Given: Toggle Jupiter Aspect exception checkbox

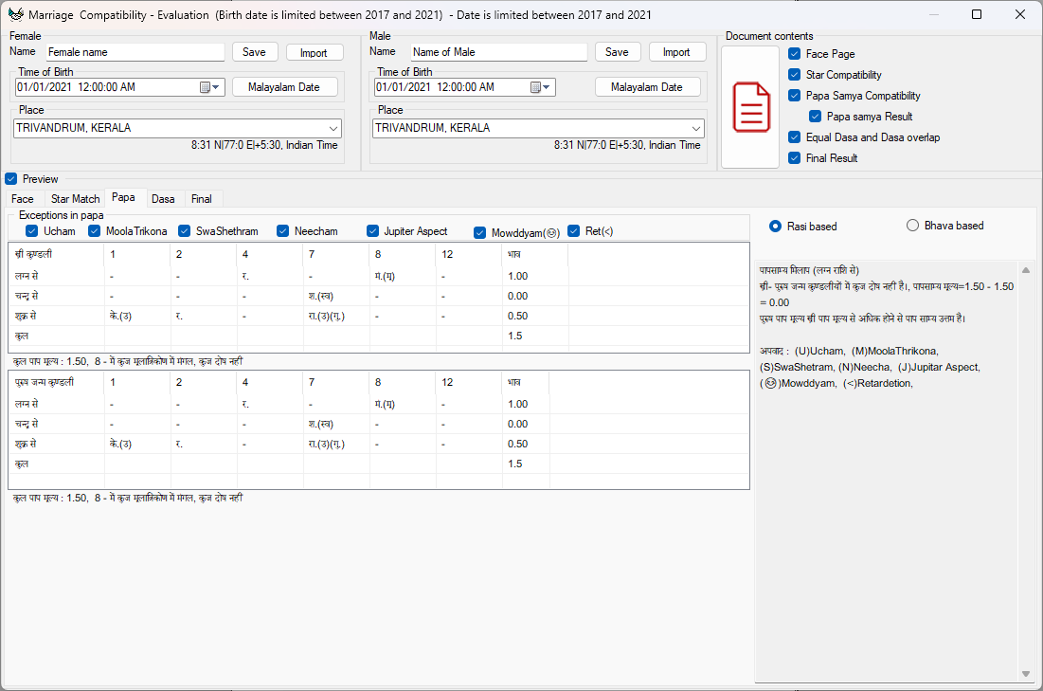Looking at the screenshot, I should pyautogui.click(x=372, y=231).
